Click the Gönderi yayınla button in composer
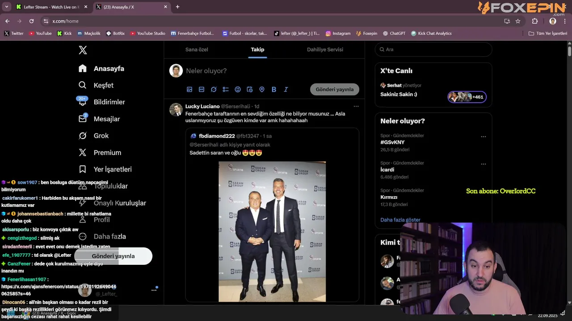Viewport: 572px width, 321px height. click(335, 89)
